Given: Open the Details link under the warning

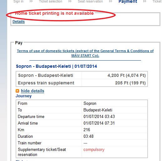Looking at the screenshot, I should tap(18, 22).
